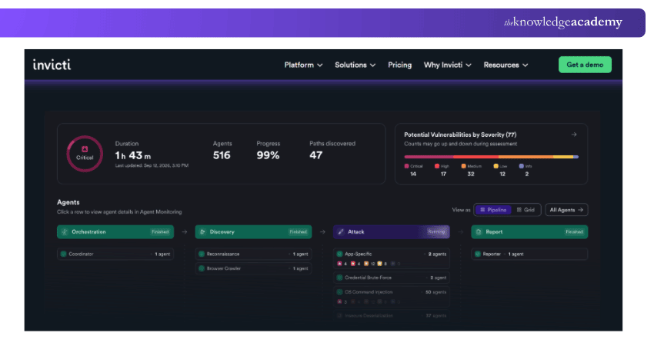
Task: Click the Coordinator status icon
Action: 63,254
